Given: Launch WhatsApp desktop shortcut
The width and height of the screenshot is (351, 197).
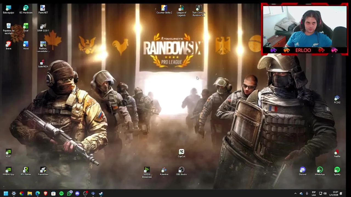Looking at the screenshot, I should [x=320, y=171].
